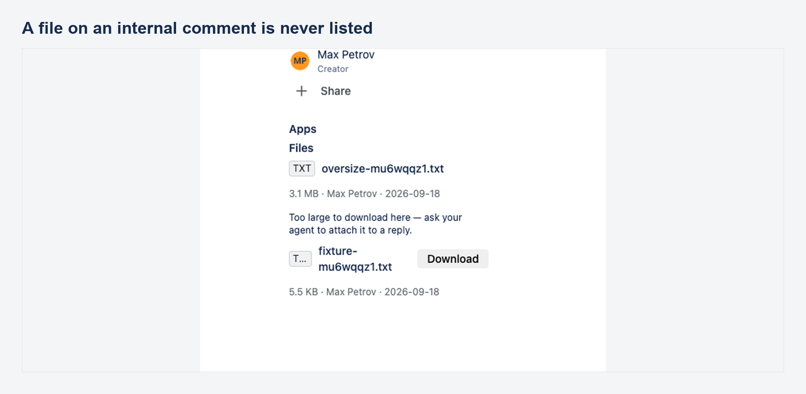Select the Max Petrov creator name
The height and width of the screenshot is (394, 806).
point(346,55)
